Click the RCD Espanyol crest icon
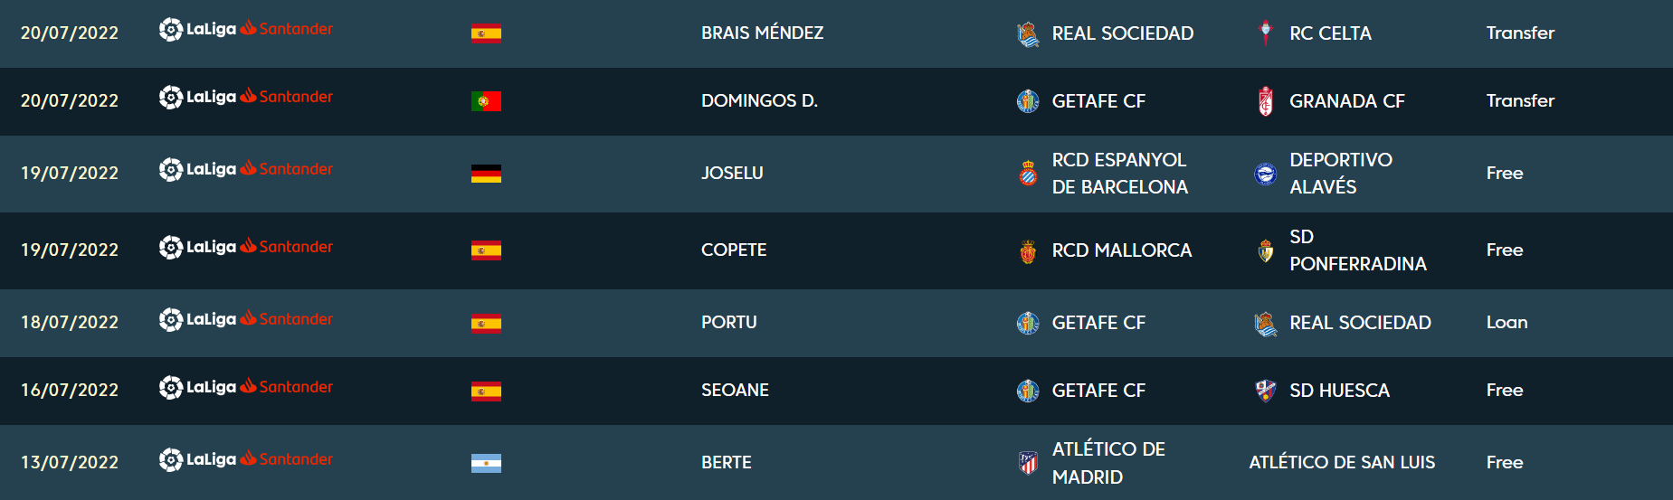 (x=1028, y=173)
